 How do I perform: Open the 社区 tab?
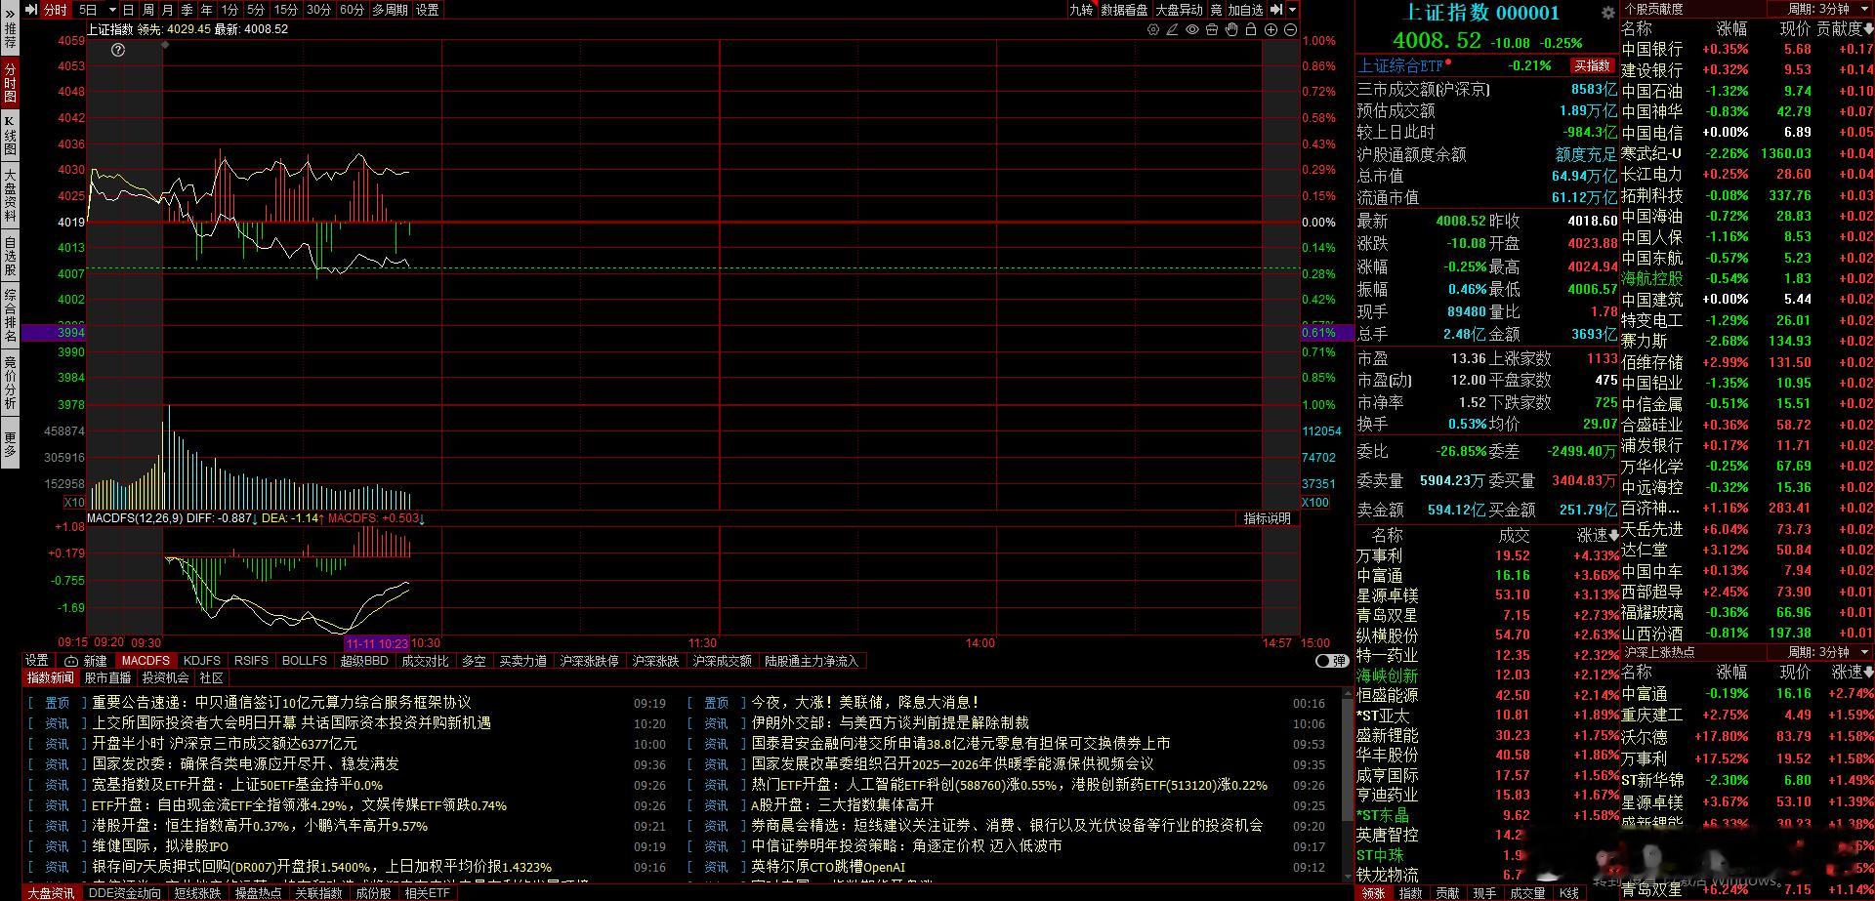[x=212, y=677]
